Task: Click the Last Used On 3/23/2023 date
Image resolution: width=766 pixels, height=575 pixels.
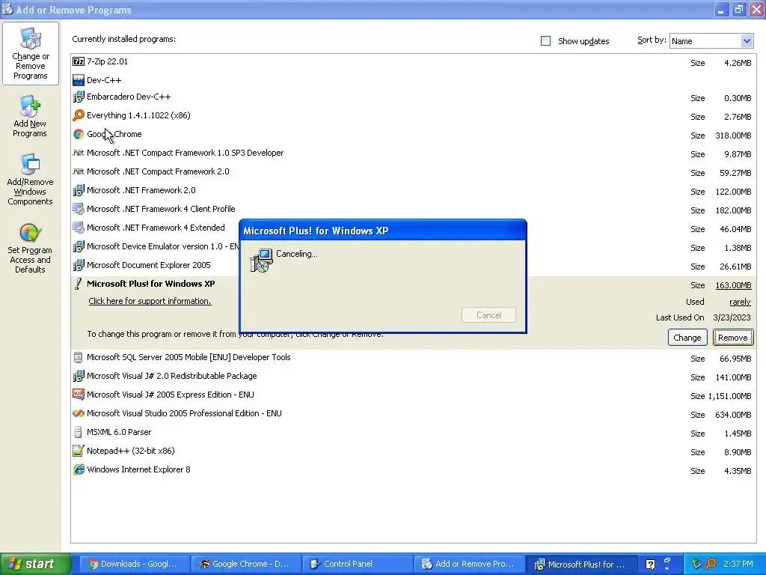Action: 732,317
